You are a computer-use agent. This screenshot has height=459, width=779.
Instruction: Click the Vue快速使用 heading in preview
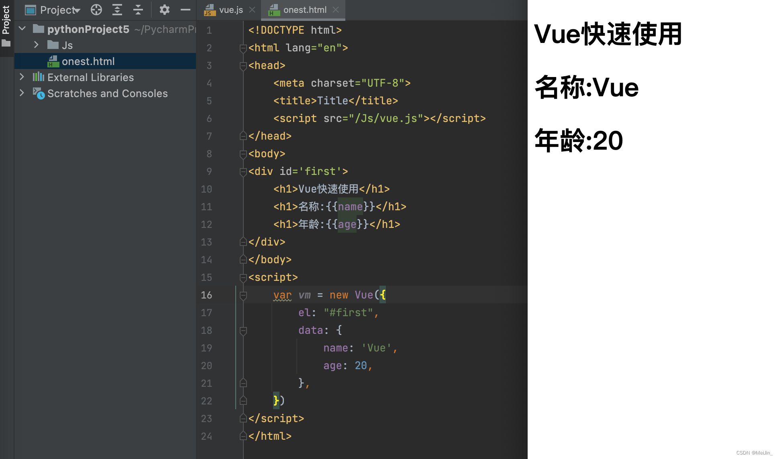pos(608,34)
